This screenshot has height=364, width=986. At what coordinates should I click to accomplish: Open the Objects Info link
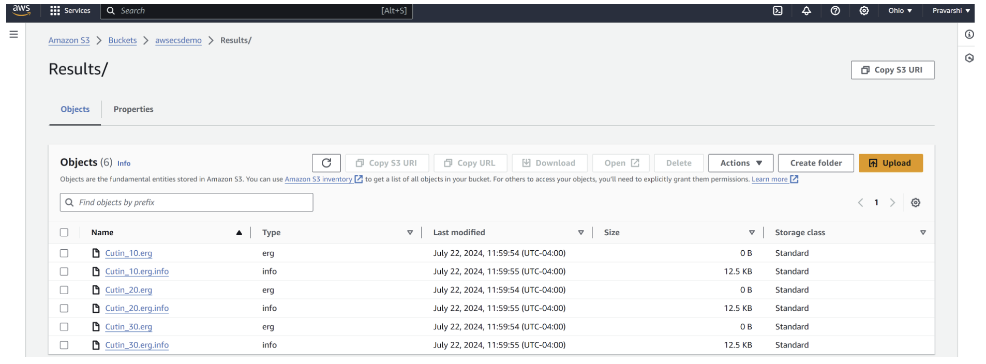point(124,163)
